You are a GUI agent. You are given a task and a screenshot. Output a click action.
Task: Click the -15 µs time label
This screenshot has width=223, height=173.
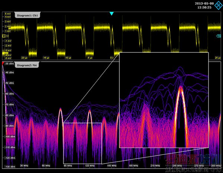tap(46, 58)
